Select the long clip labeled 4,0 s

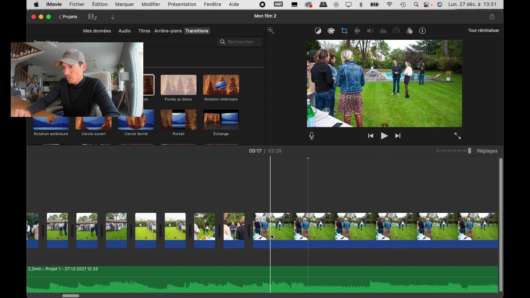click(x=376, y=231)
